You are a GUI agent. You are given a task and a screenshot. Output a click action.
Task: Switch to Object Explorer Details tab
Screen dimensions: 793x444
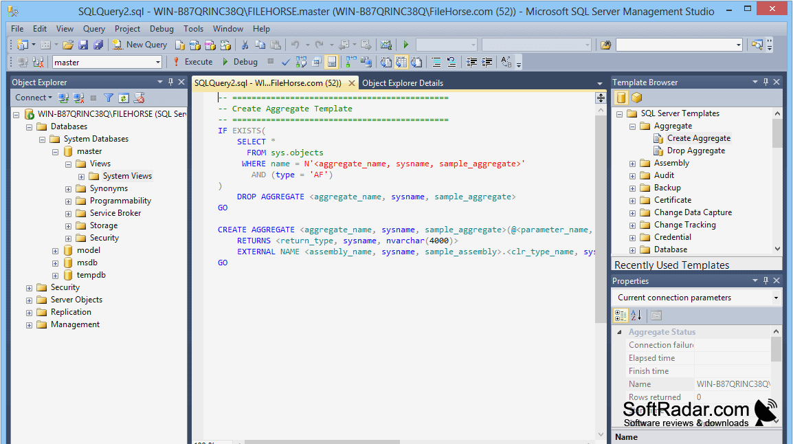click(403, 83)
